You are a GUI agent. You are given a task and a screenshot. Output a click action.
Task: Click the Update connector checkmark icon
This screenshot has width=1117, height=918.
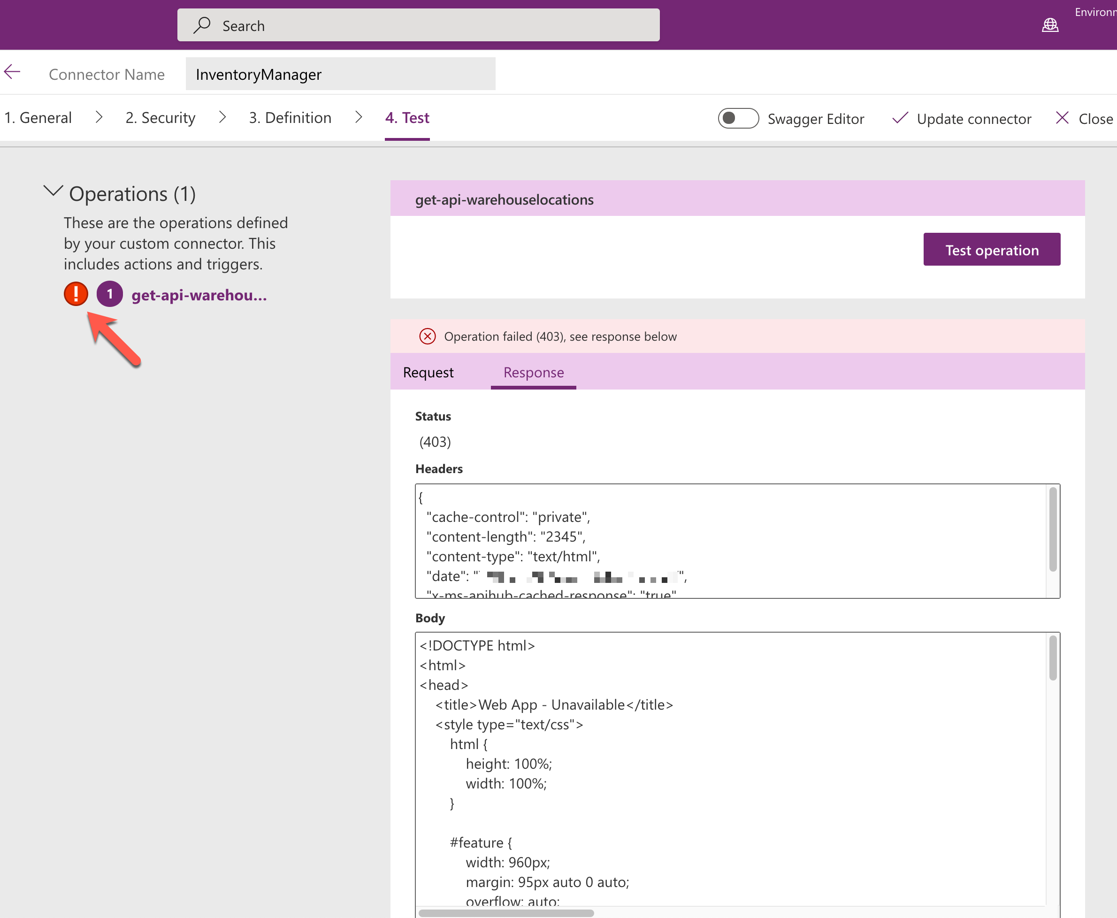click(x=900, y=118)
